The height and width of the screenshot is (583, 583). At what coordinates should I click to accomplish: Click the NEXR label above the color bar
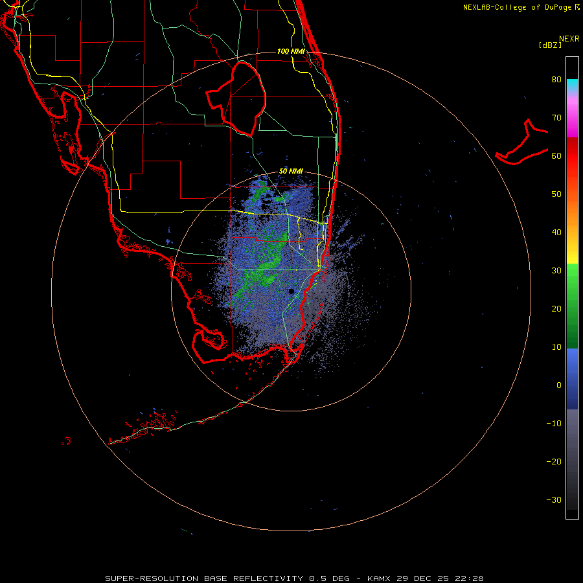pos(569,39)
